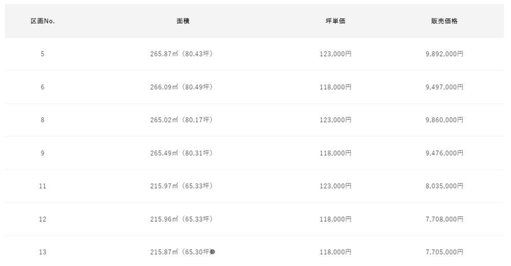Click the 区画No. column header
This screenshot has height=266, width=511.
(x=42, y=21)
